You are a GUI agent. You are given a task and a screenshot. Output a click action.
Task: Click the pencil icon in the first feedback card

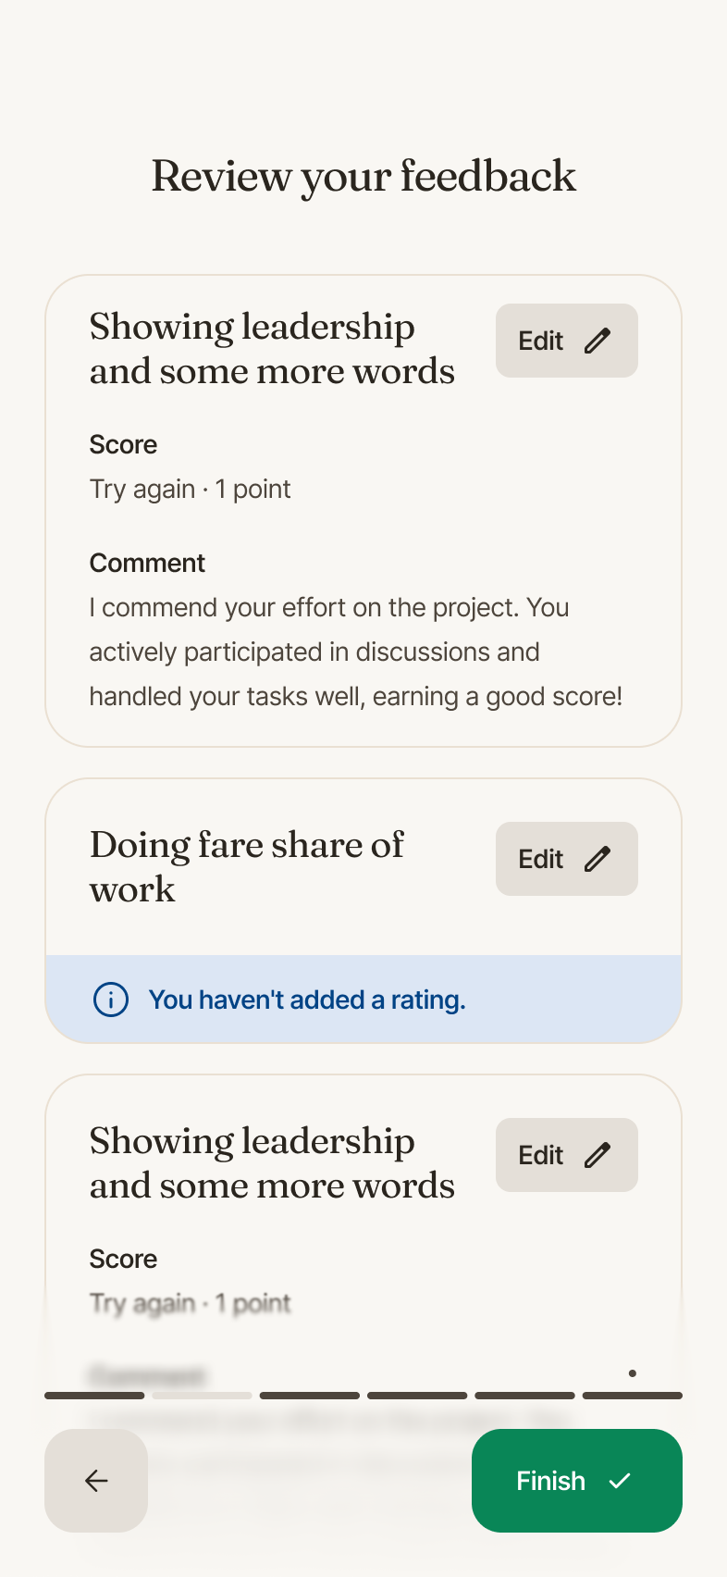598,341
